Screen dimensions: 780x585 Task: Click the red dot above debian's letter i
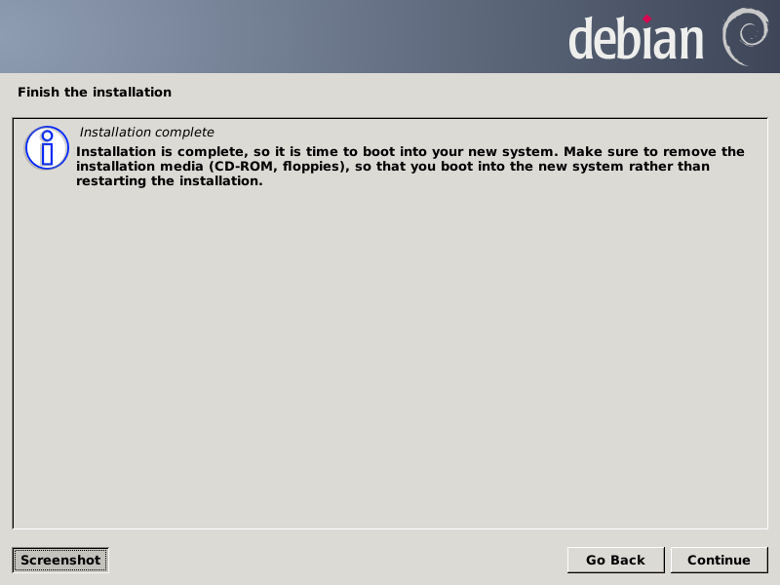[x=646, y=19]
